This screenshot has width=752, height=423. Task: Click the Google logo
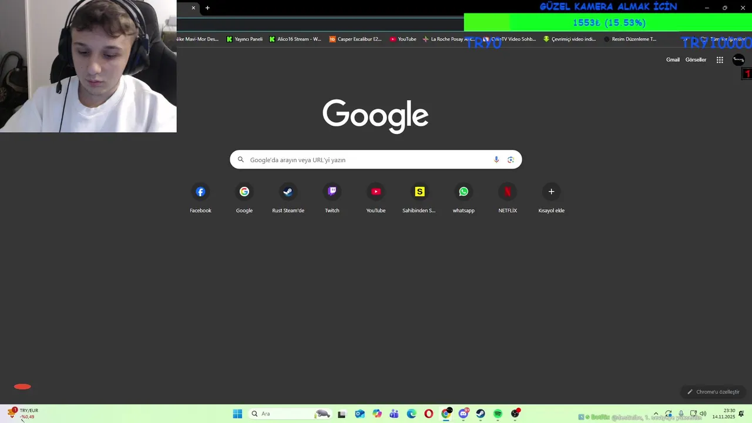coord(375,116)
